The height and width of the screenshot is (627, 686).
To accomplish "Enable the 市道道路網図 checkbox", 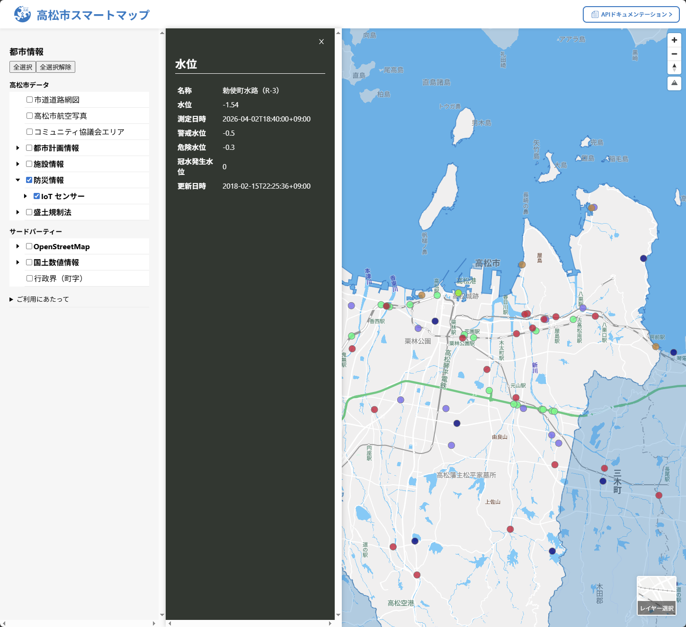I will (x=29, y=100).
